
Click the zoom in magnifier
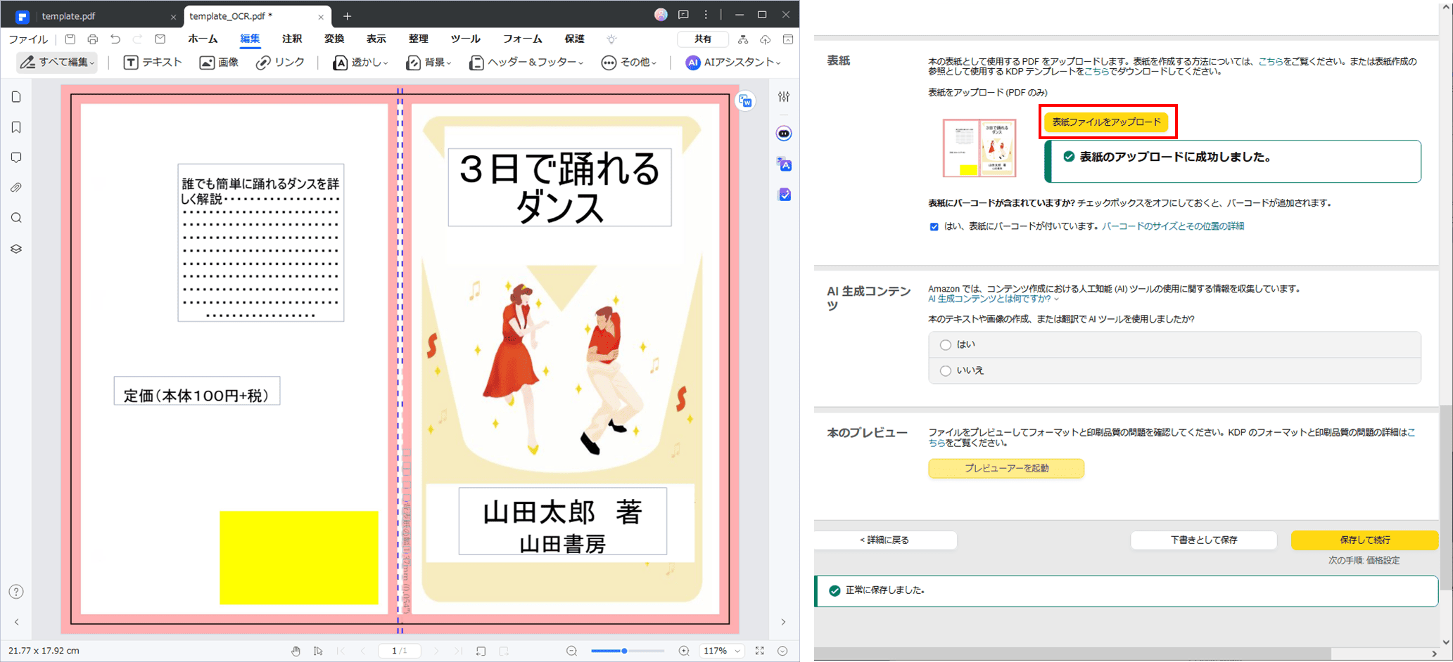pos(684,651)
